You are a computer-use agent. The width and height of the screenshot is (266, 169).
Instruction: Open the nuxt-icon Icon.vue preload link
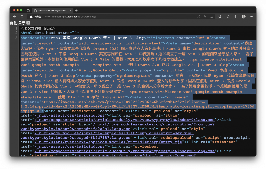point(117,127)
